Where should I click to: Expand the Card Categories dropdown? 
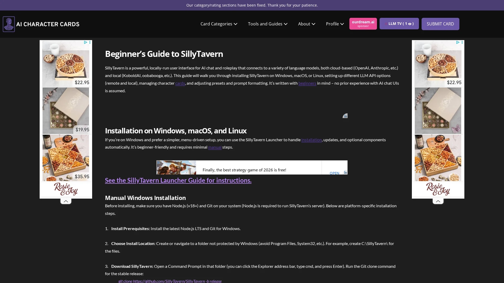pos(219,24)
